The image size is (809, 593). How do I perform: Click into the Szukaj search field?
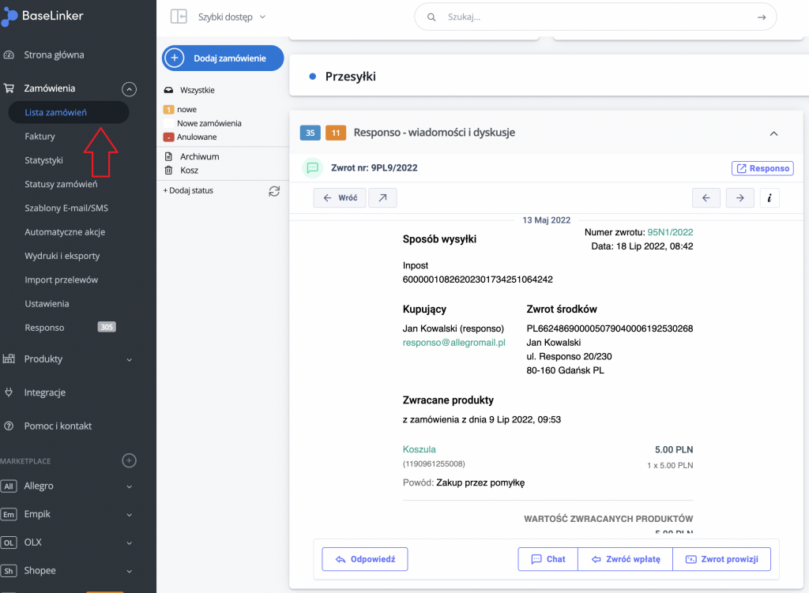(593, 17)
